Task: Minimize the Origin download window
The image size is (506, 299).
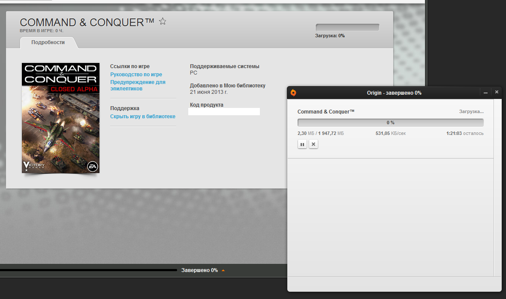Action: 485,93
